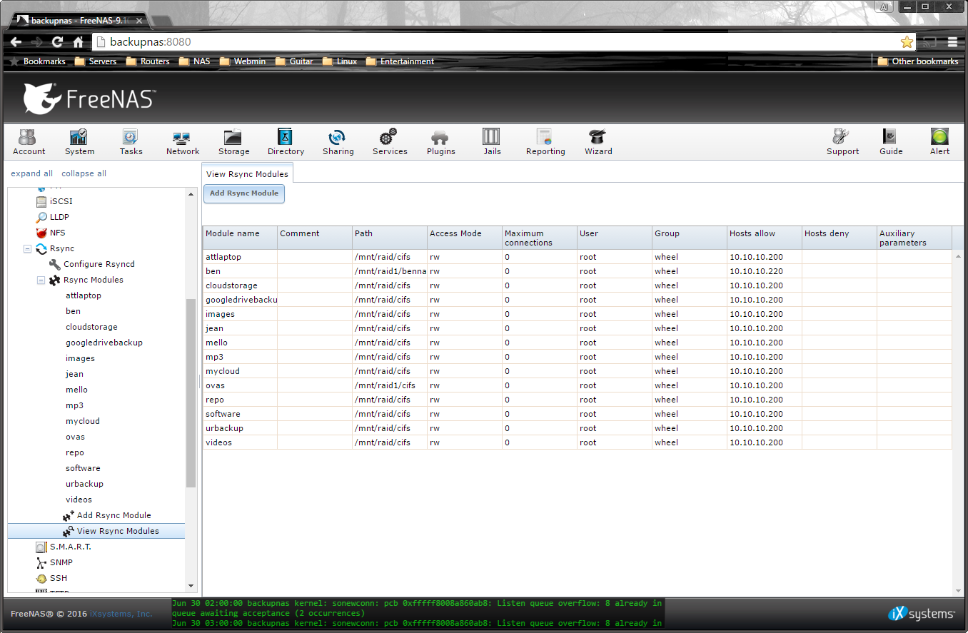This screenshot has height=633, width=968.
Task: Sort by the Hosts allow column header
Action: click(x=764, y=238)
